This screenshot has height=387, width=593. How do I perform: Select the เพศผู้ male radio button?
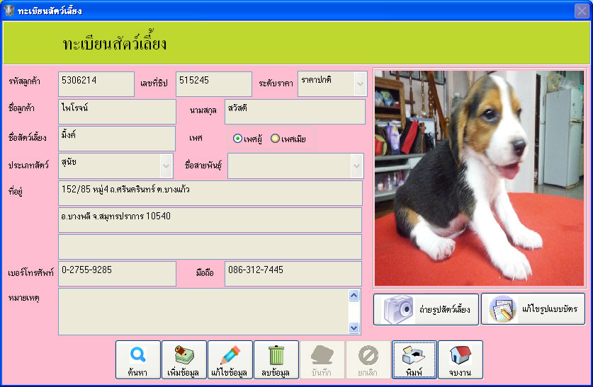[x=237, y=139]
